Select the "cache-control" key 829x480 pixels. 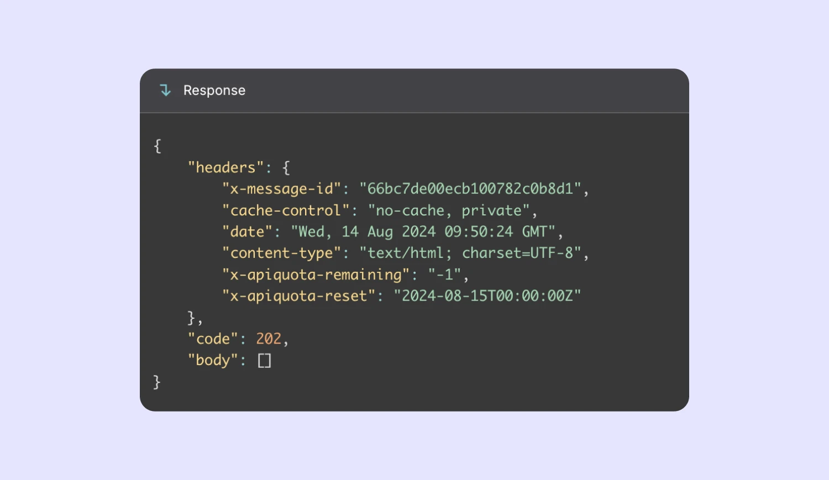286,210
